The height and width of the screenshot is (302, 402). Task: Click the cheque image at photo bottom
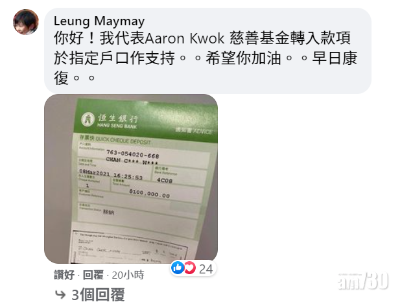tap(130, 247)
